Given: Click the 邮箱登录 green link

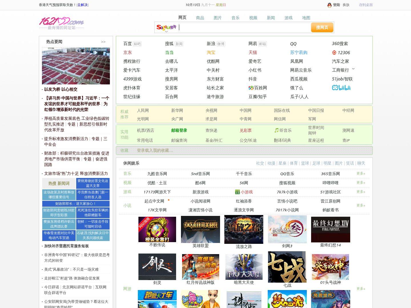Looking at the screenshot, I should [x=179, y=130].
